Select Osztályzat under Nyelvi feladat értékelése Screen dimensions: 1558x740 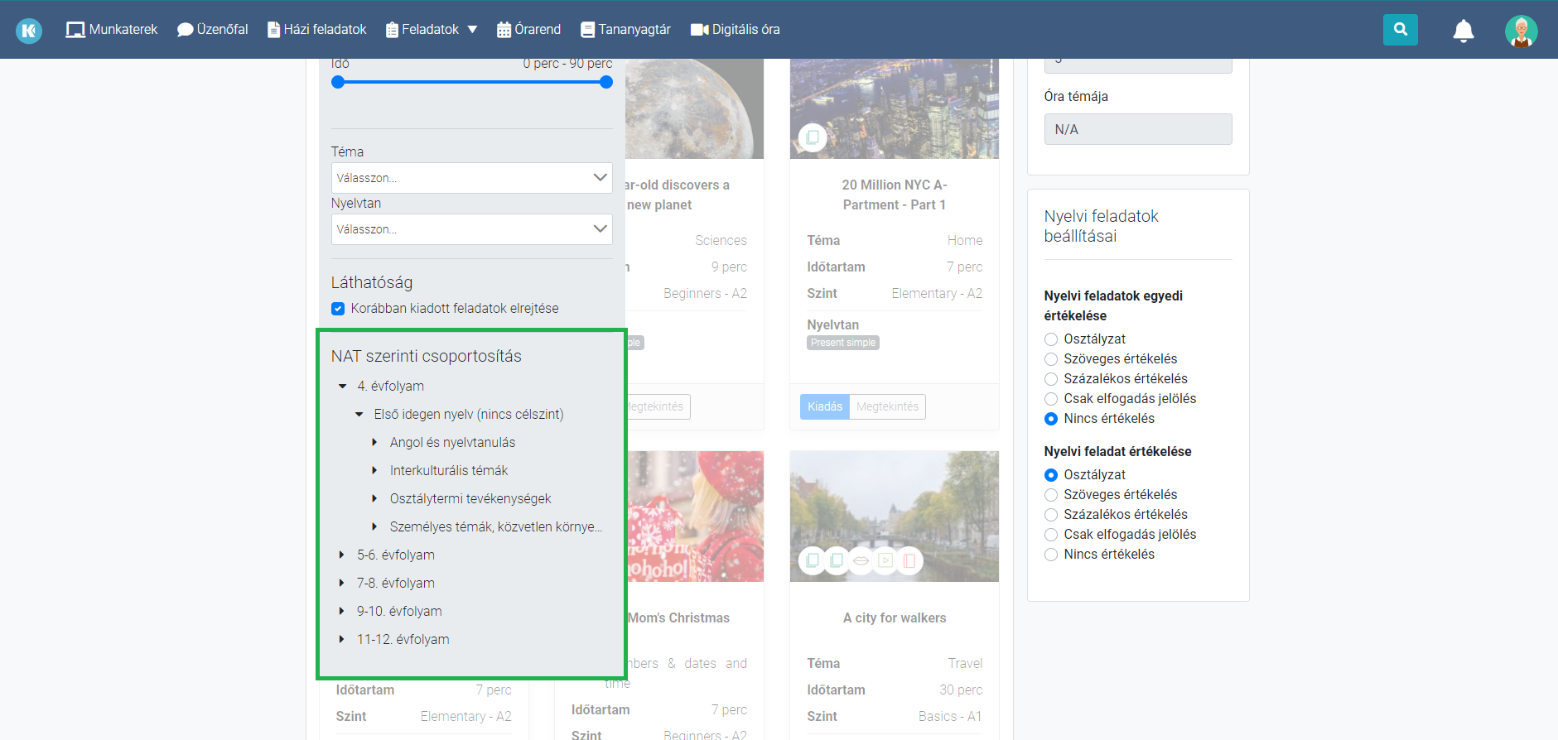(1051, 475)
